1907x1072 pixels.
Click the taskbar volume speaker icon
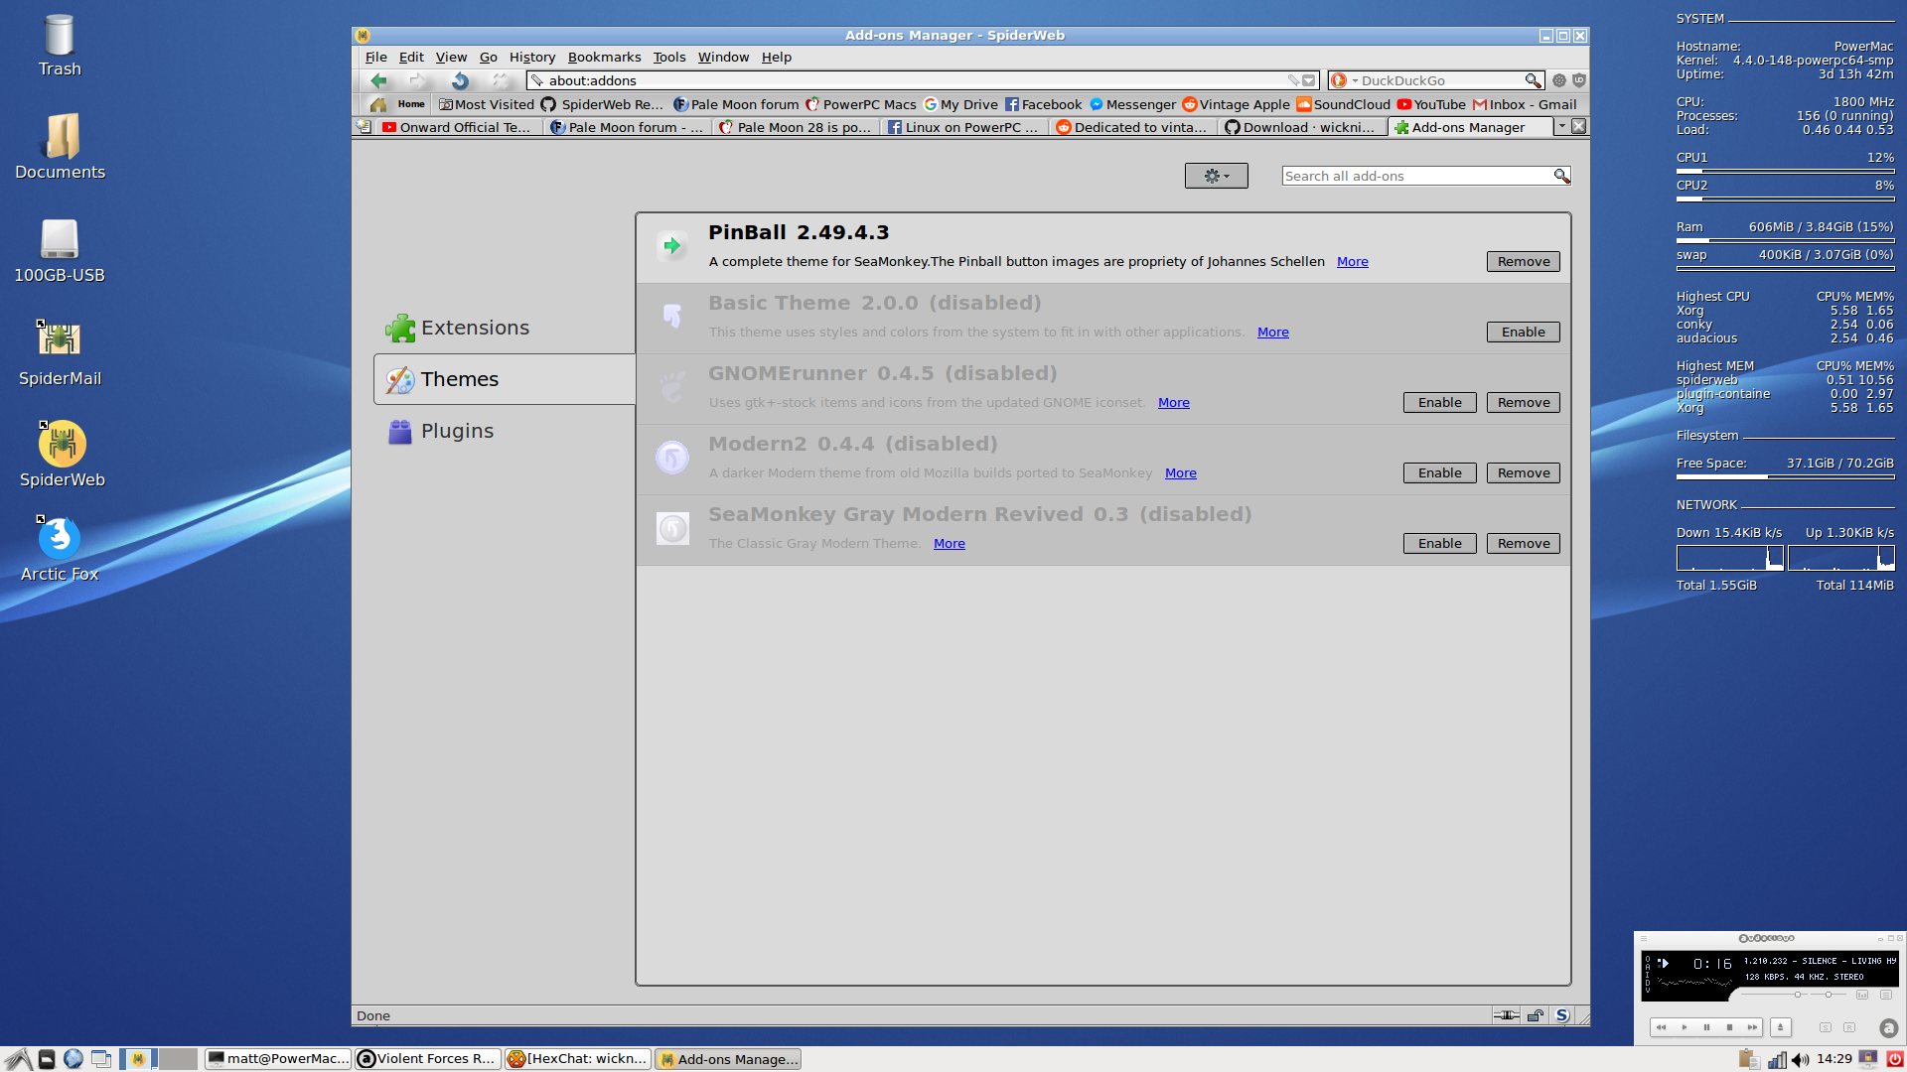coord(1800,1059)
